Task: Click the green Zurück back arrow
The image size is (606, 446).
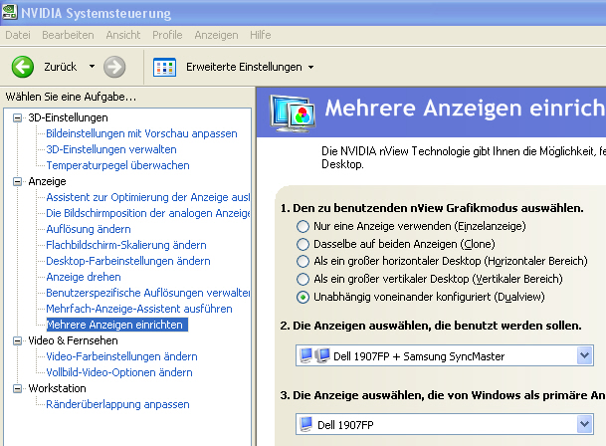Action: tap(23, 67)
